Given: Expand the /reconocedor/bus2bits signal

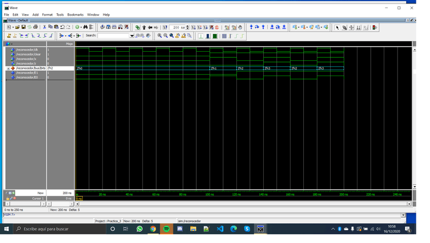Looking at the screenshot, I should [8, 68].
